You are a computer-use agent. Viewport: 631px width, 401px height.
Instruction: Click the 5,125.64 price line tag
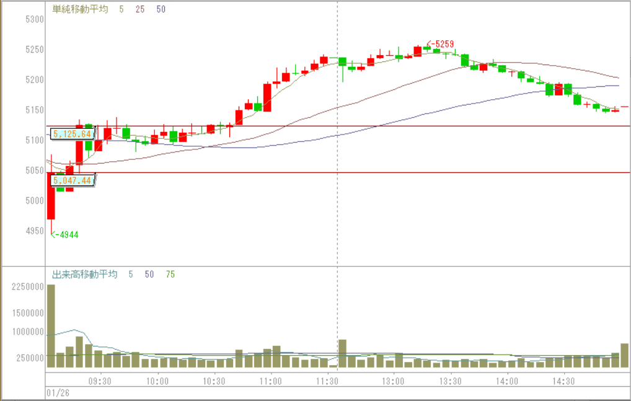click(72, 133)
